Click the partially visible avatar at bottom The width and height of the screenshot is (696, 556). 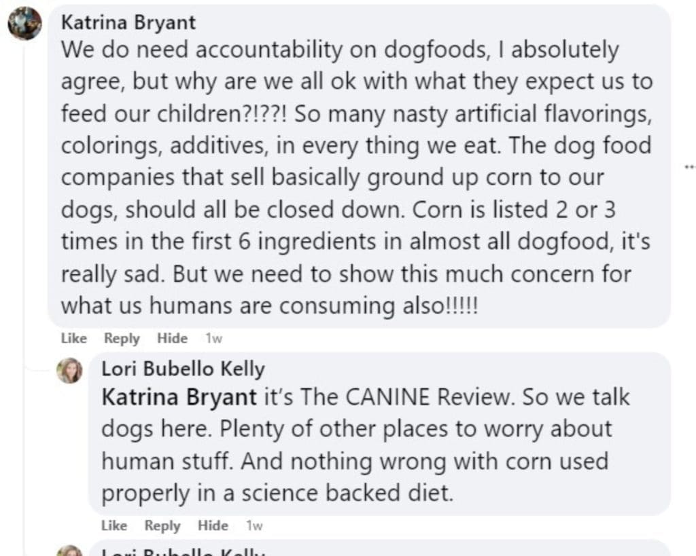pyautogui.click(x=70, y=551)
